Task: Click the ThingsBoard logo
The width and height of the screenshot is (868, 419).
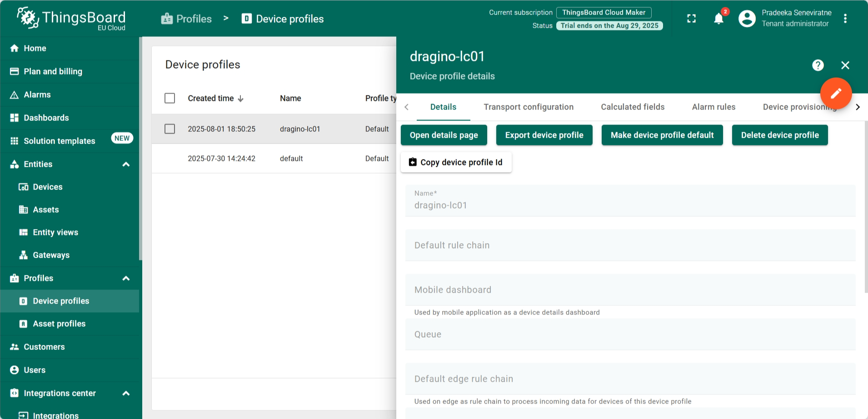Action: click(71, 18)
